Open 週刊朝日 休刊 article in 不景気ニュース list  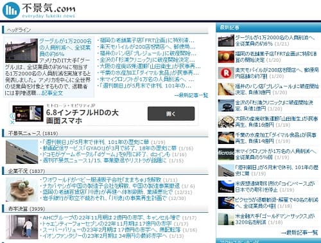(96, 142)
